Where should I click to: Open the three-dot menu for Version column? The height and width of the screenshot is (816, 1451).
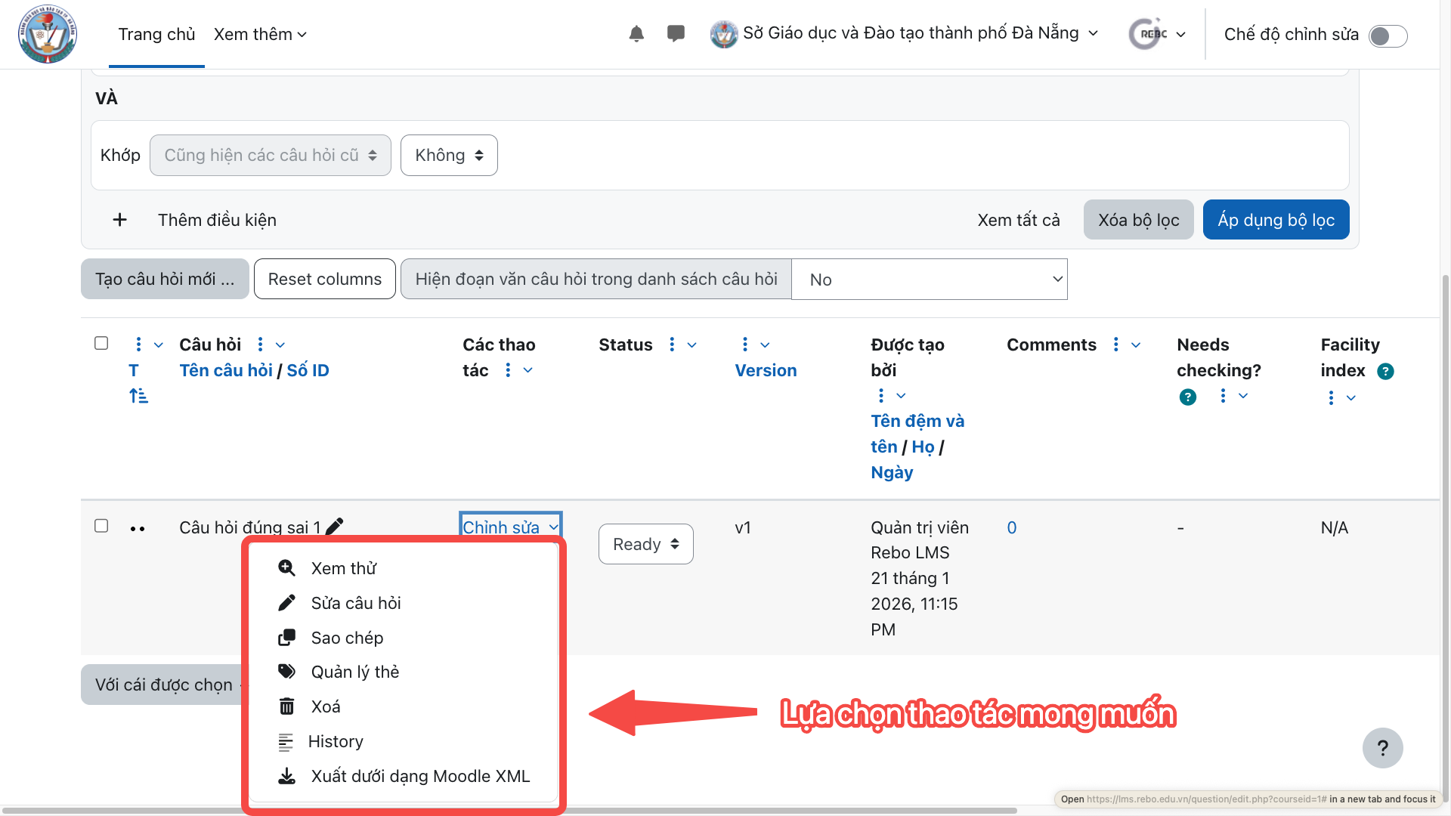click(745, 345)
